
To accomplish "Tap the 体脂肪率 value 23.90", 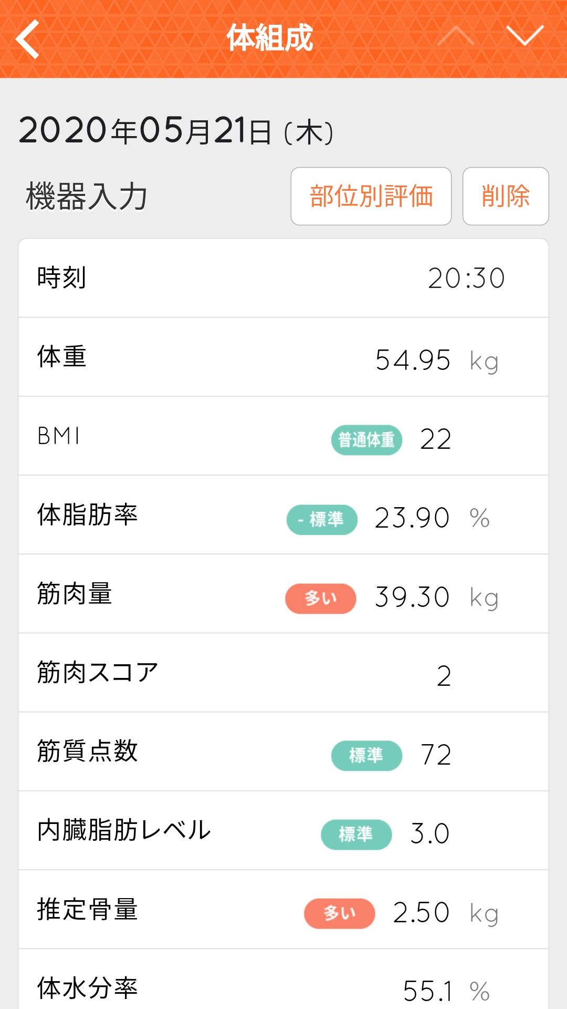I will coord(412,518).
